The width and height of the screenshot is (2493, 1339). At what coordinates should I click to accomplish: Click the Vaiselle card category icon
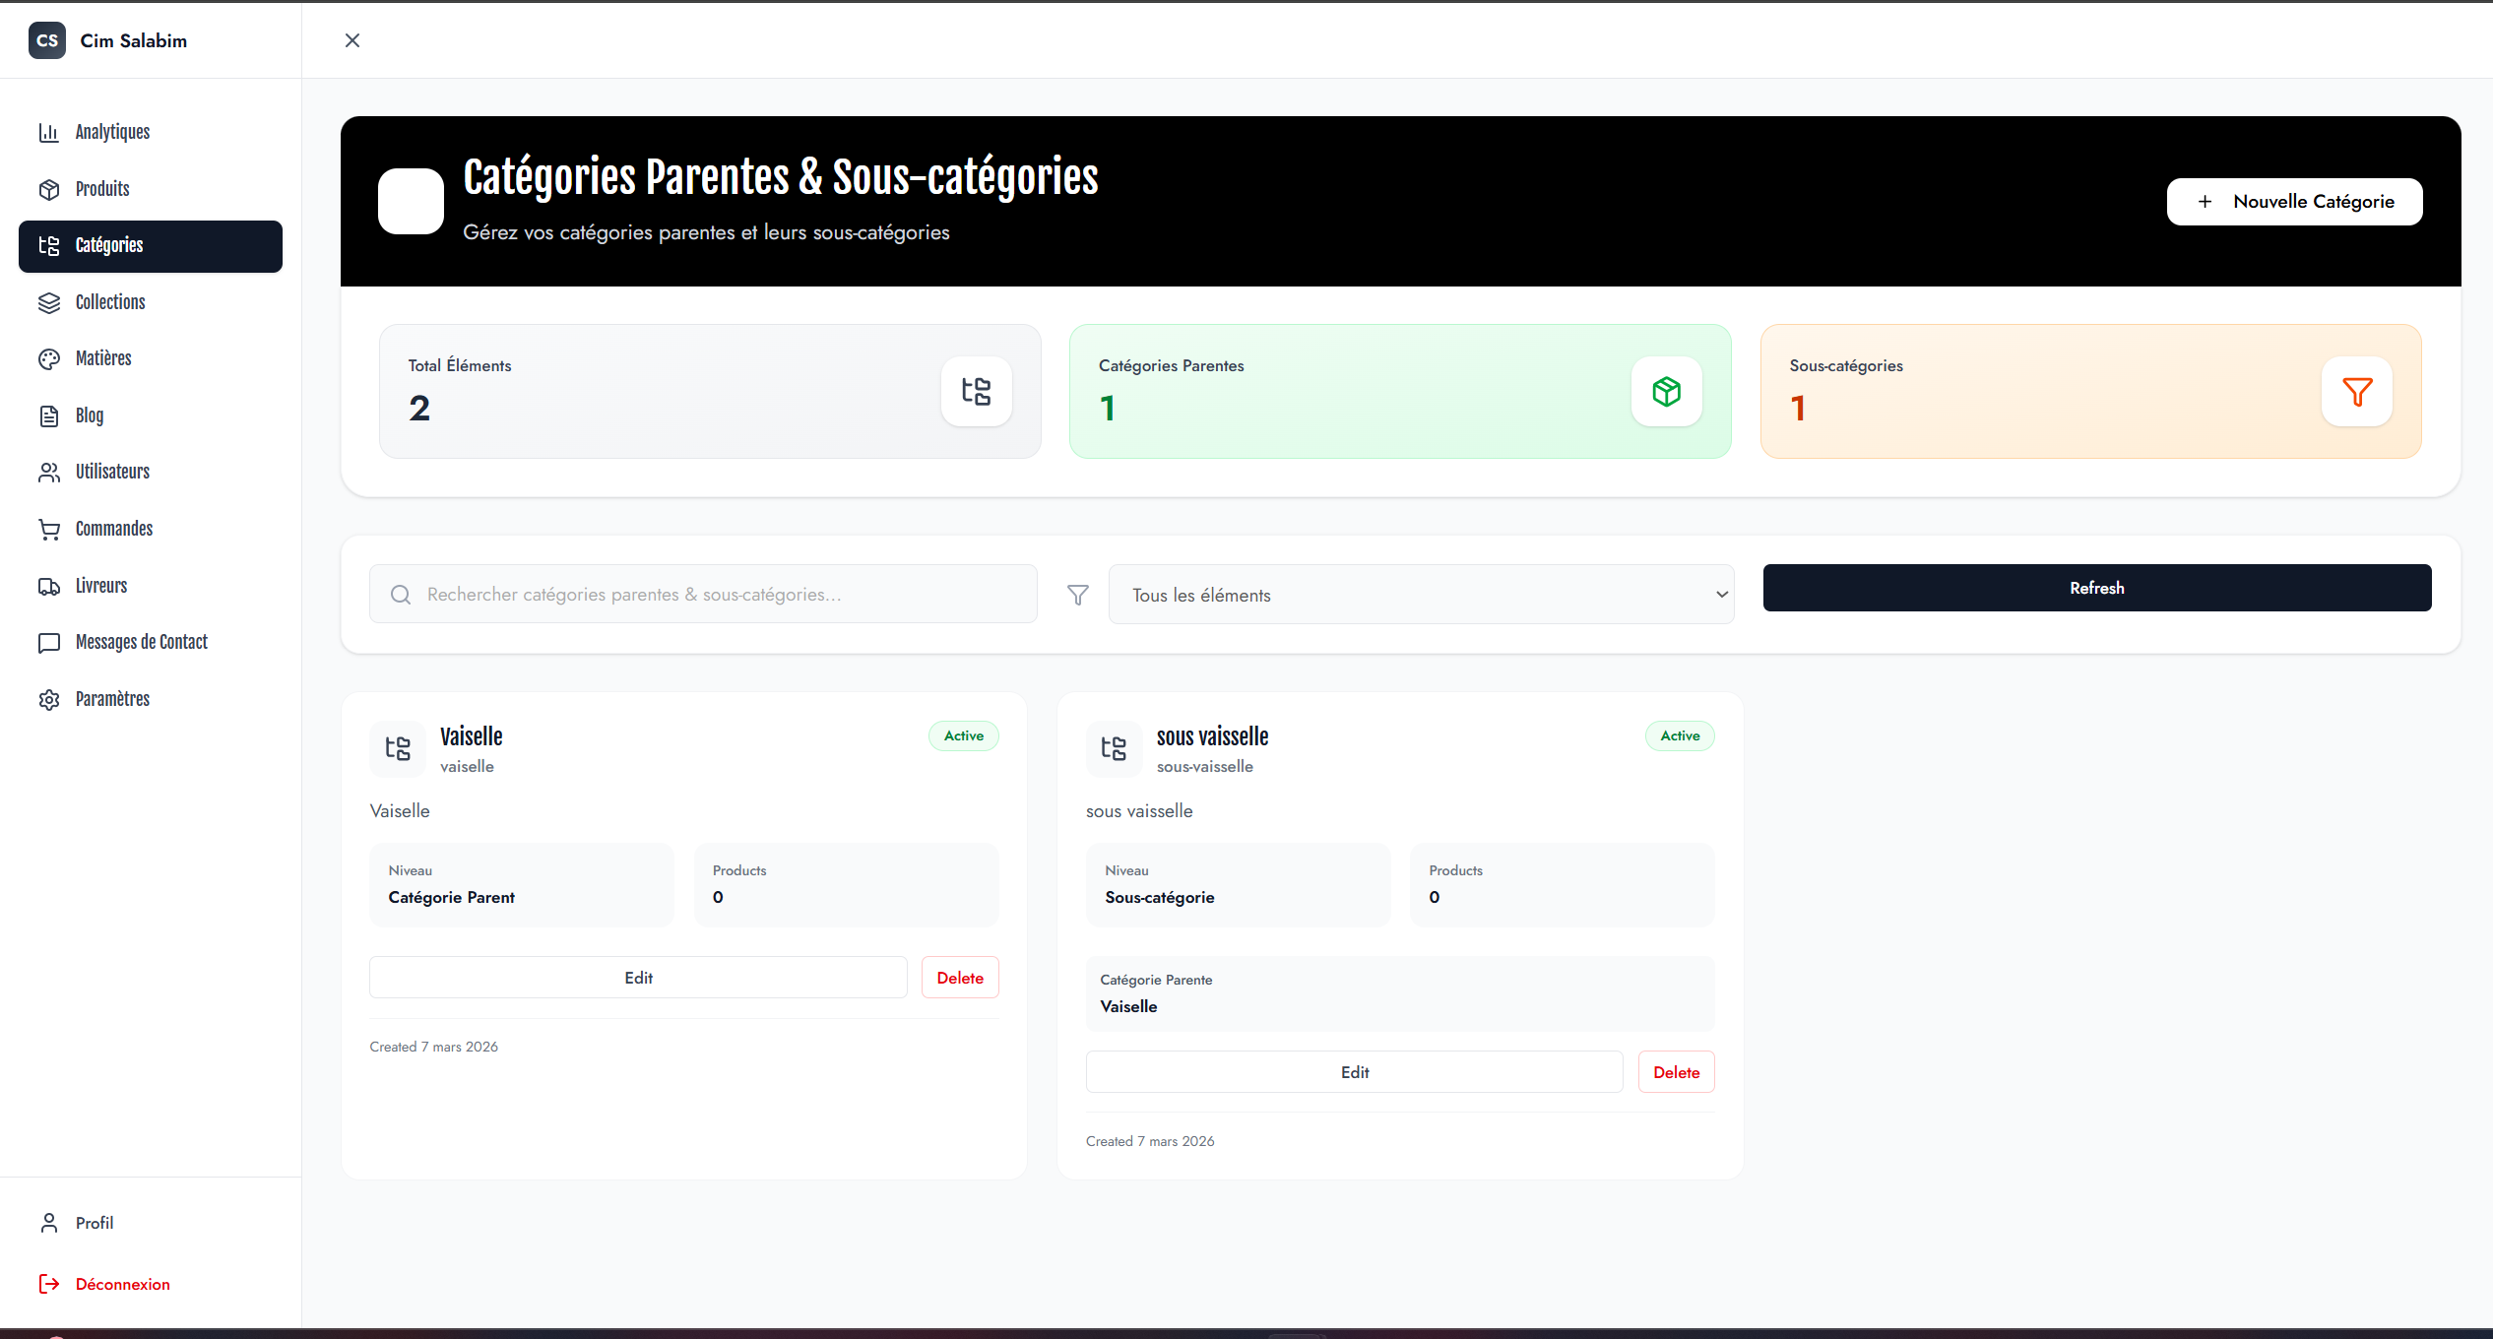pyautogui.click(x=398, y=748)
